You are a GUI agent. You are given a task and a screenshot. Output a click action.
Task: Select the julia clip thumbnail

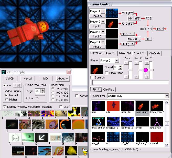113,106
